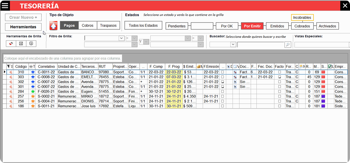
Task: Click the question-document column header icon
Action: (228, 66)
